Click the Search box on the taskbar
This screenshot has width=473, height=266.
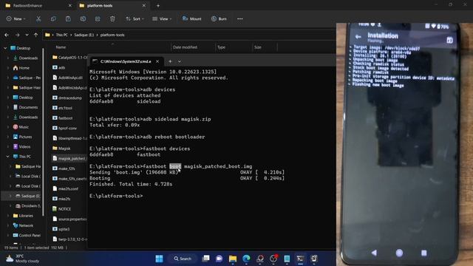pyautogui.click(x=183, y=259)
